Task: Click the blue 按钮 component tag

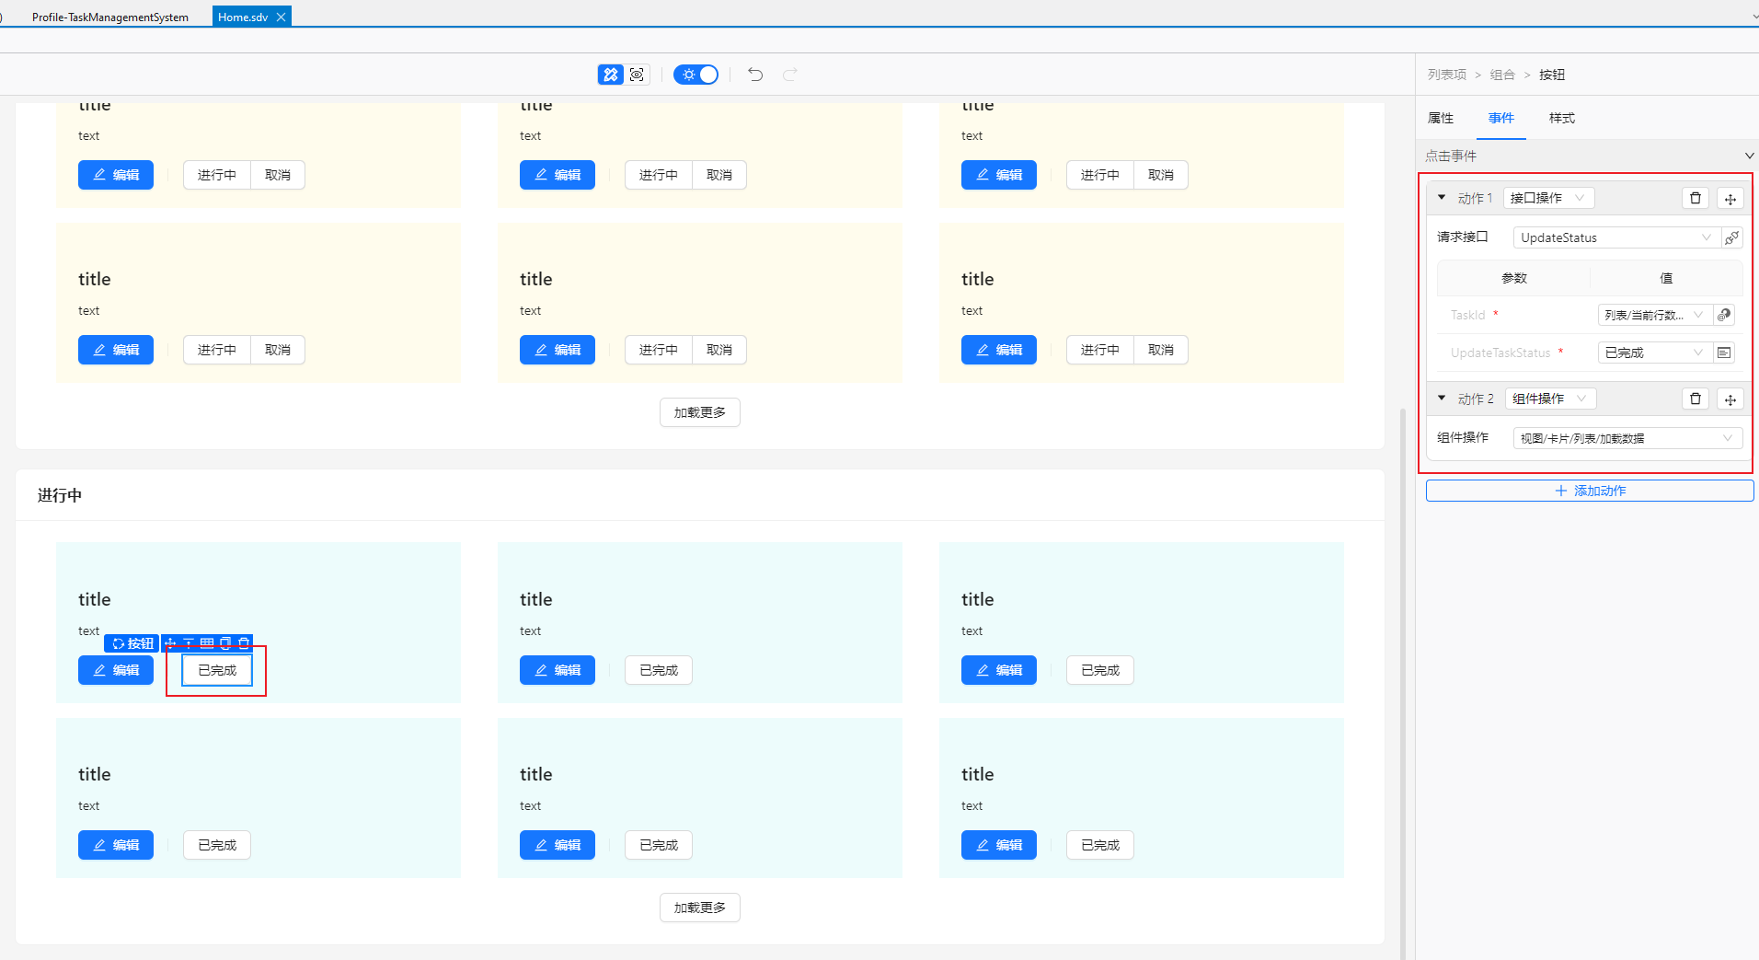Action: coord(132,643)
